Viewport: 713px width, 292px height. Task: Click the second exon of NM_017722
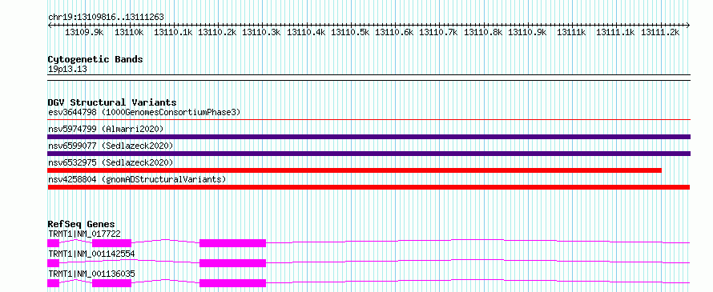click(x=111, y=243)
